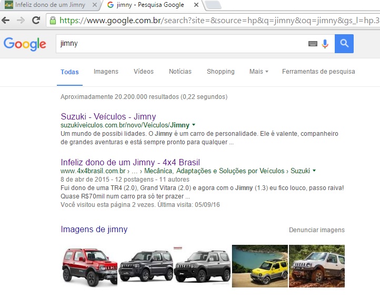
Task: Open the dark gray Jimny thumbnail facing left
Action: coord(146,266)
